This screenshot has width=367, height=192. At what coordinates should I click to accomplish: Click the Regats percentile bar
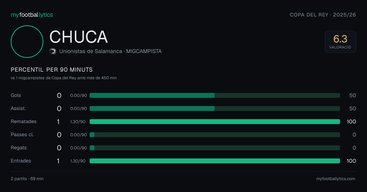pos(215,148)
